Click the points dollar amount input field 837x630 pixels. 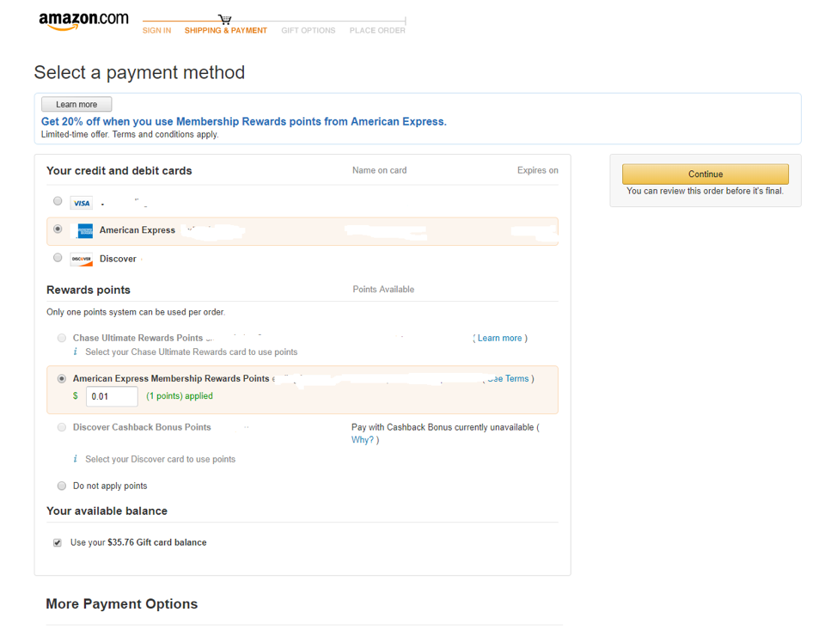112,396
